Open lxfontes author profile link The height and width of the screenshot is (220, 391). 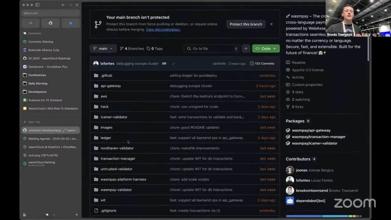point(107,64)
